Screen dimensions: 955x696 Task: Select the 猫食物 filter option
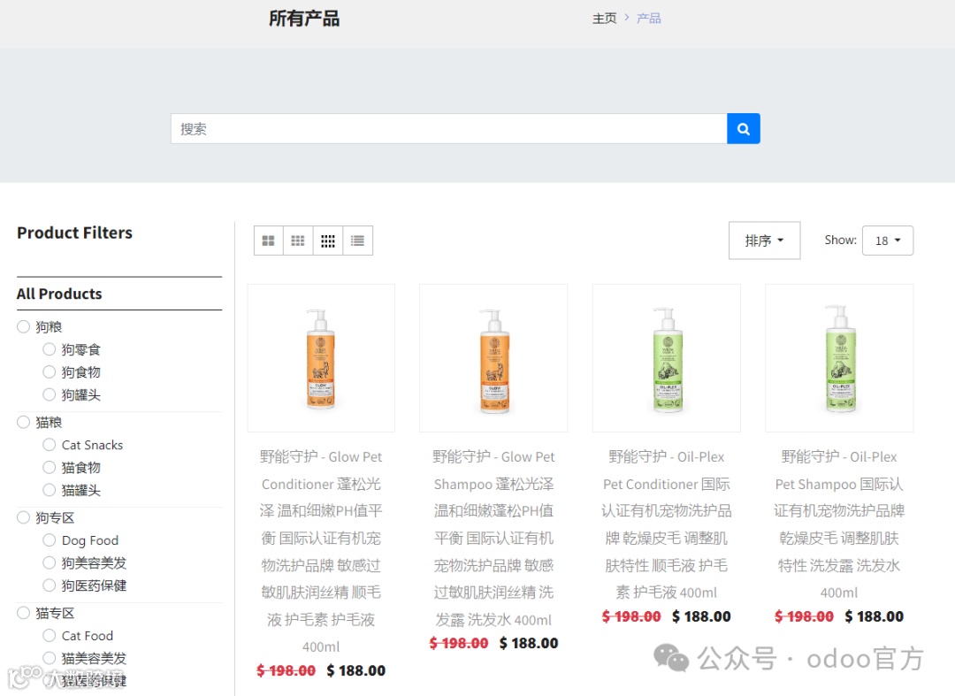[x=50, y=468]
